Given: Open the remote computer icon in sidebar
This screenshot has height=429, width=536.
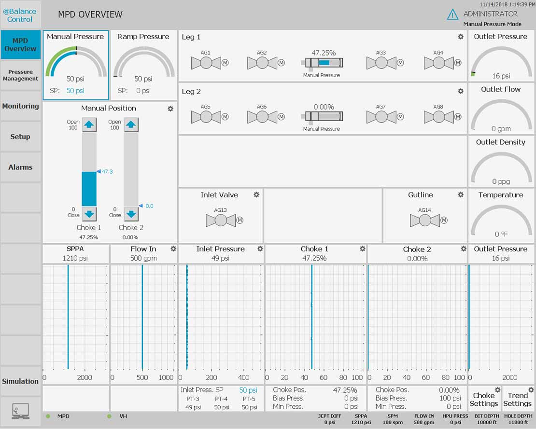Looking at the screenshot, I should 20,411.
